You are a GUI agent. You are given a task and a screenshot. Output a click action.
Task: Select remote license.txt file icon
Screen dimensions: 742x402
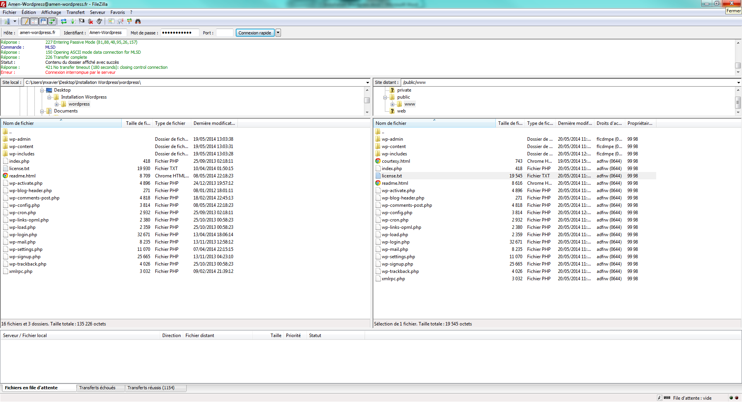378,176
